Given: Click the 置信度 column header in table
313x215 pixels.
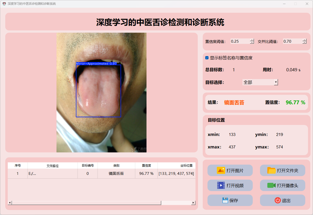Looking at the screenshot, I should click(146, 166).
